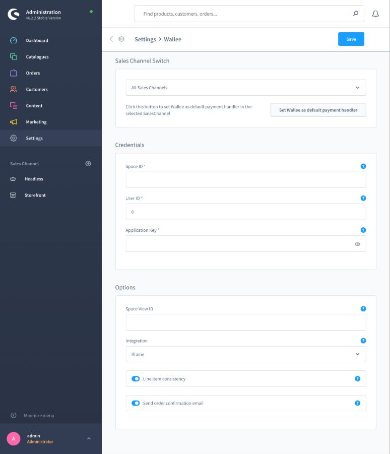Set Wallee as default payment handler
390x454 pixels.
click(x=318, y=110)
